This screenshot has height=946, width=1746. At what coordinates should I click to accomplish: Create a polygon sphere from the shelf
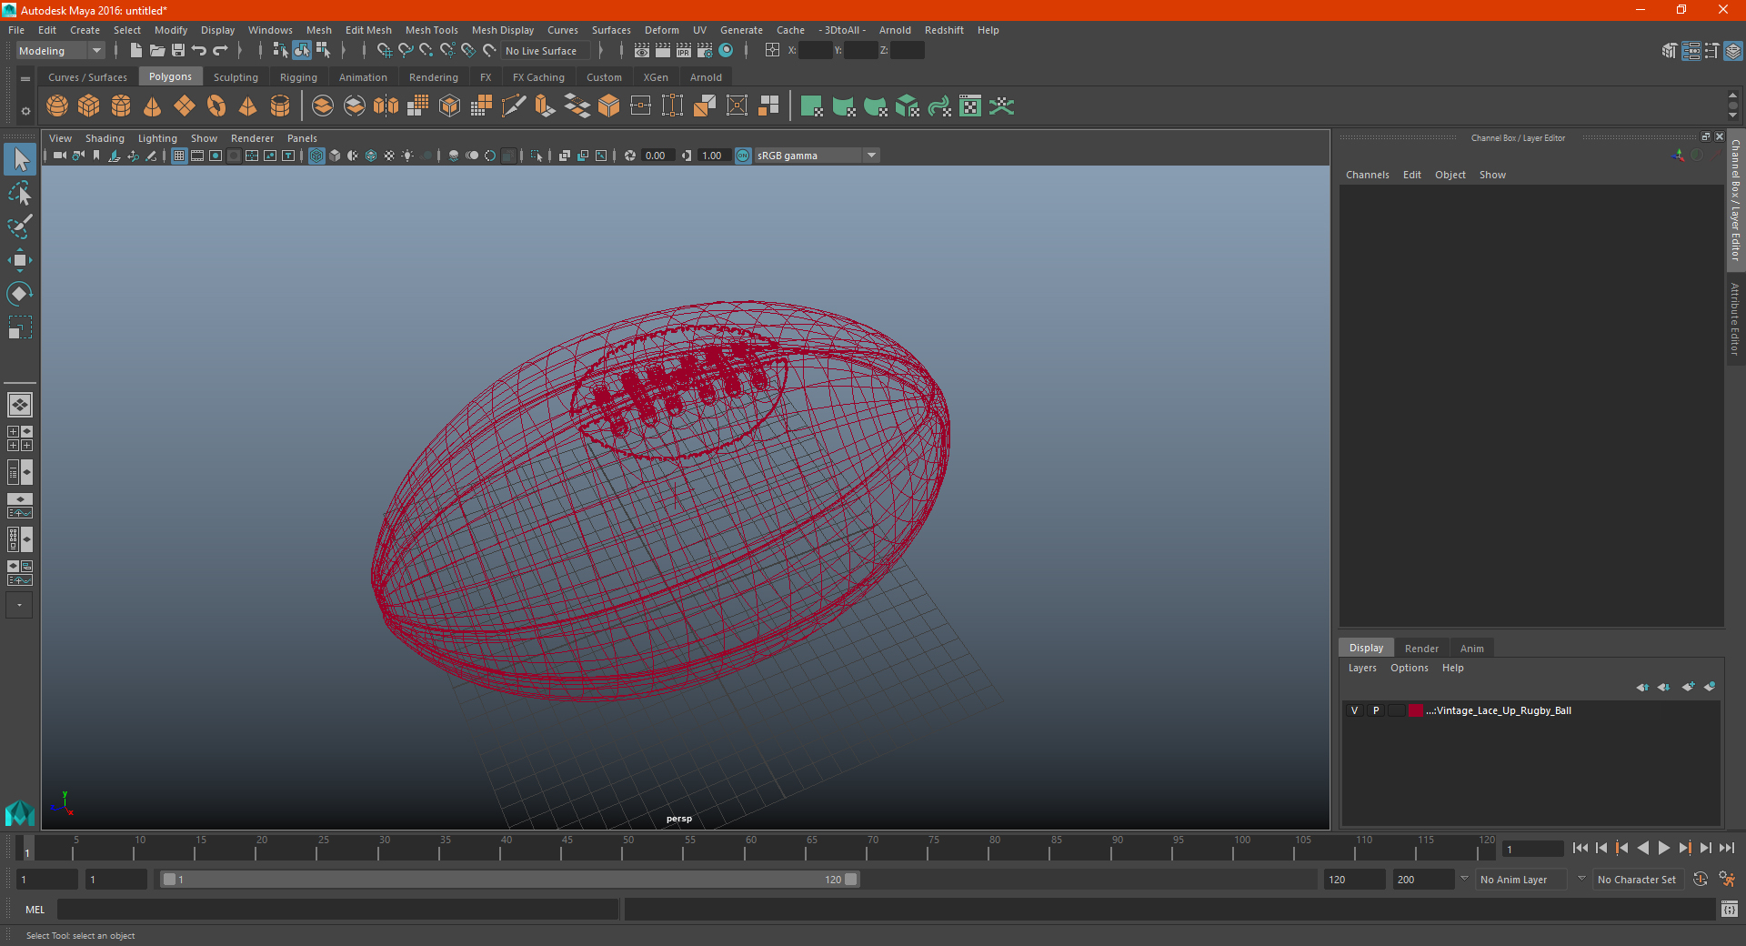click(57, 106)
